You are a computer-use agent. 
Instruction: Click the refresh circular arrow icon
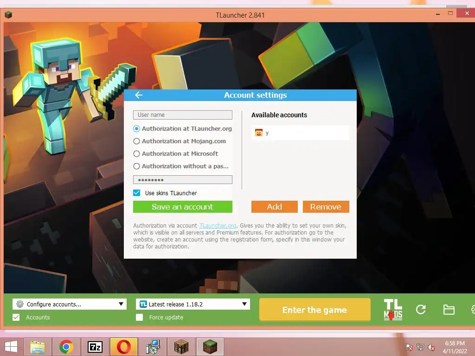(421, 309)
